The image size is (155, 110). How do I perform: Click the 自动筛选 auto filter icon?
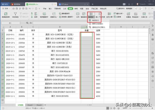(x=15, y=14)
